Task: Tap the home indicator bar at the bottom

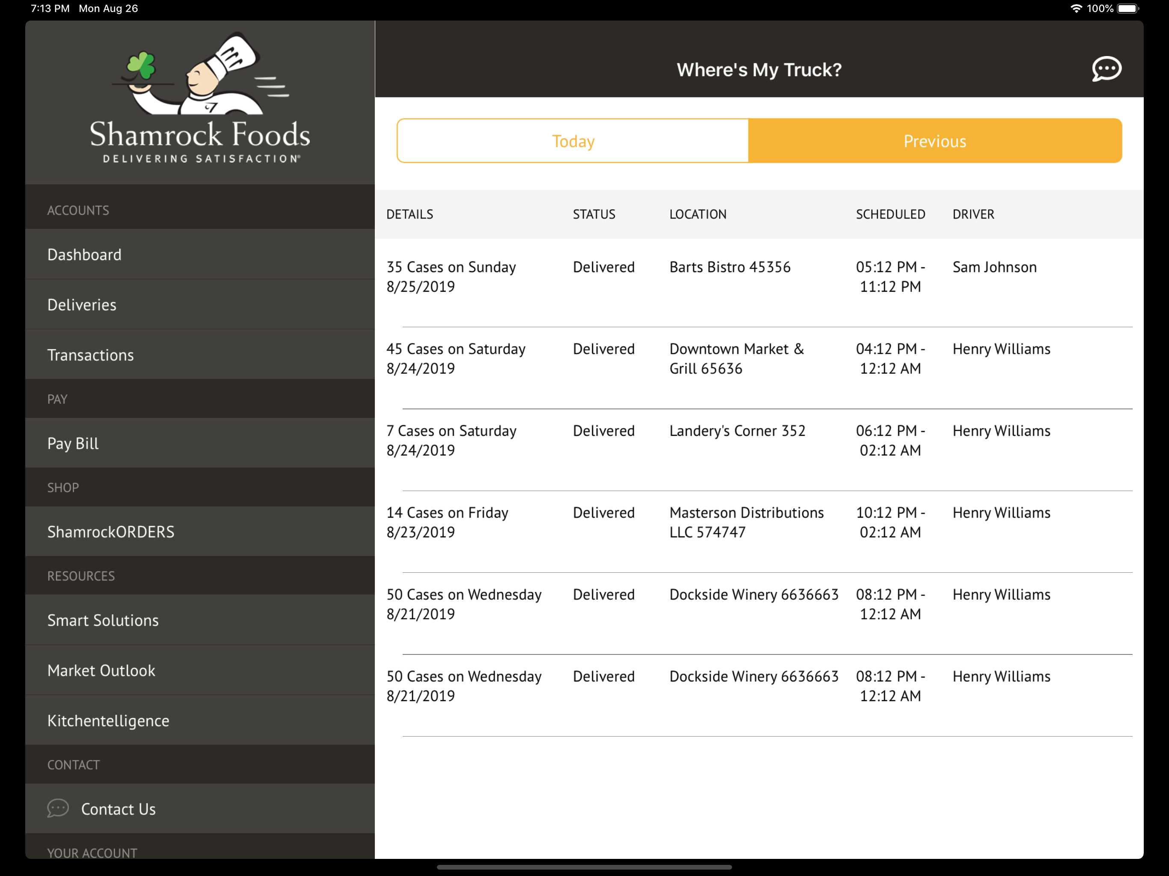Action: 584,867
